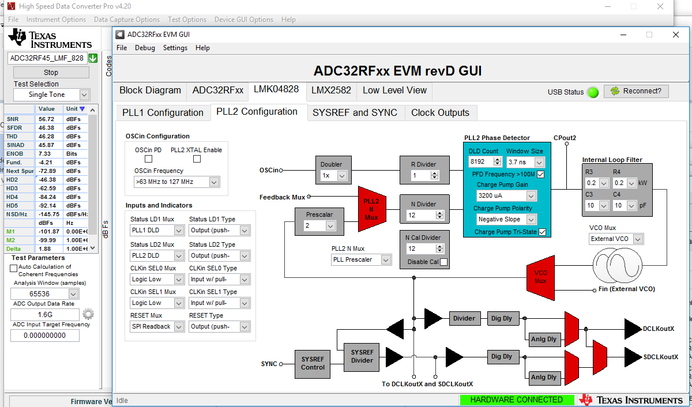This screenshot has width=692, height=407.
Task: Open the Charge Pump Polarity dropdown
Action: pos(531,220)
